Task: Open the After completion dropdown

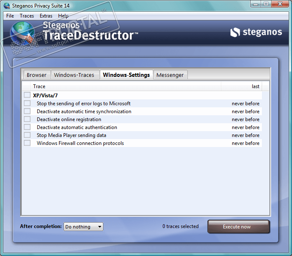Action: (x=83, y=227)
